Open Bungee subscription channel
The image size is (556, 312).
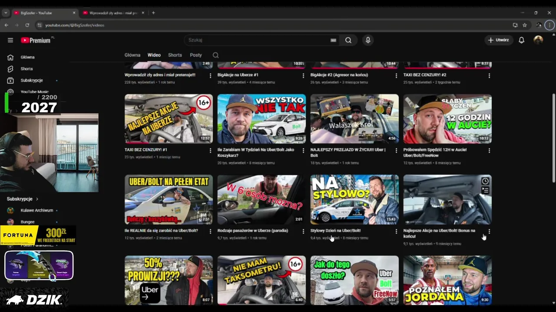[x=27, y=222]
